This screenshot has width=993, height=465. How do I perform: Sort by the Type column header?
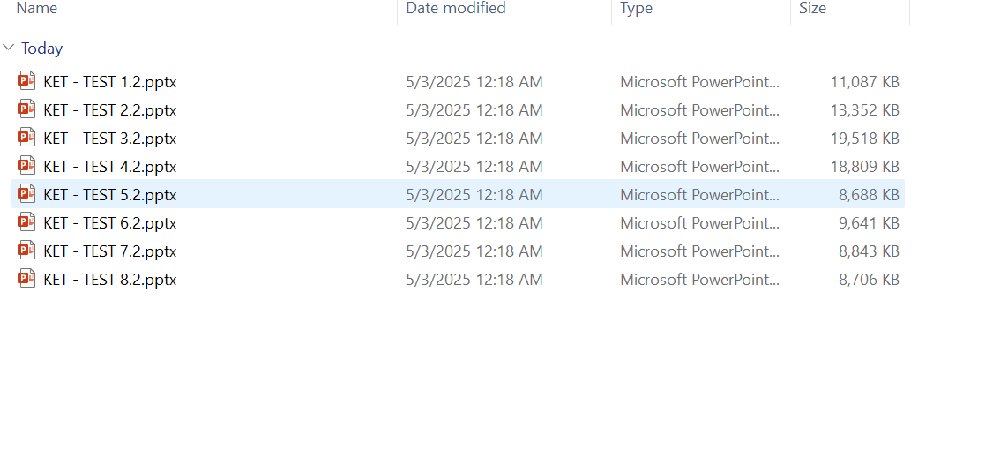coord(636,9)
